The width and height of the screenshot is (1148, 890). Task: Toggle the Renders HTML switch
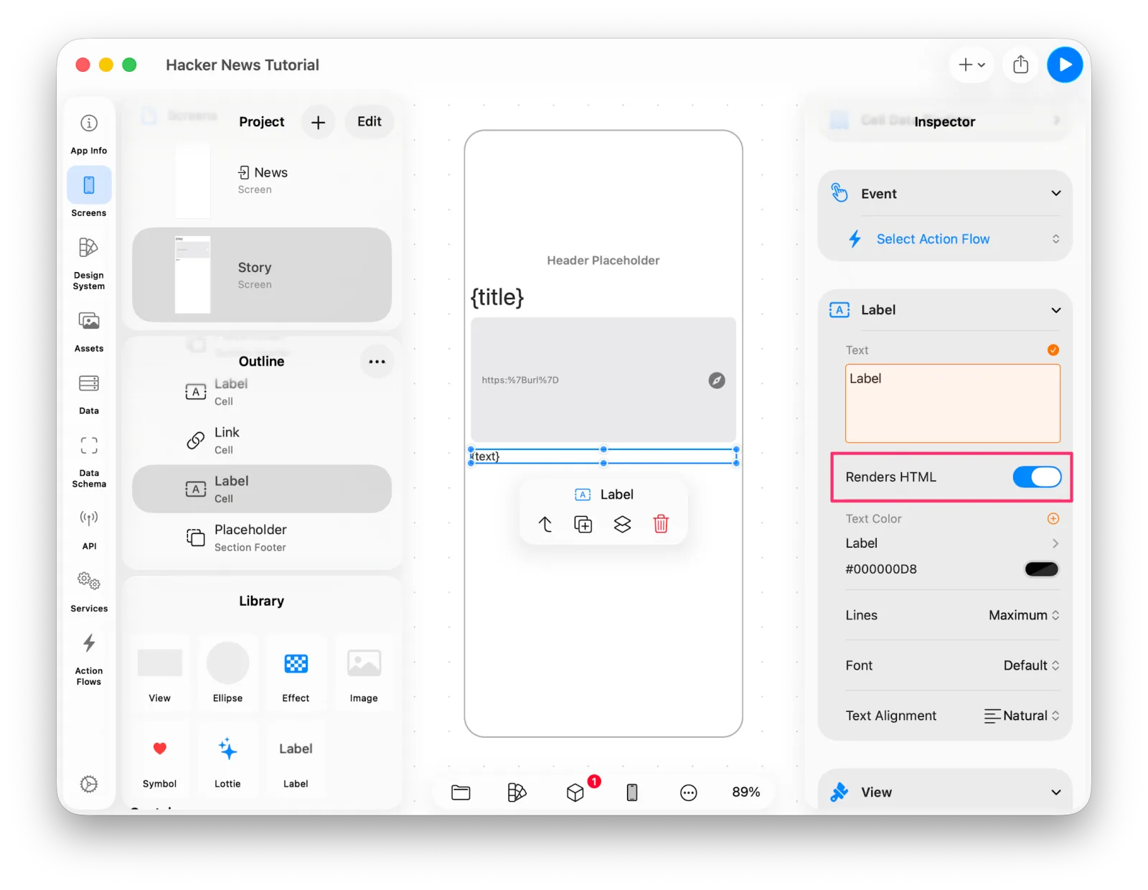pos(1037,477)
